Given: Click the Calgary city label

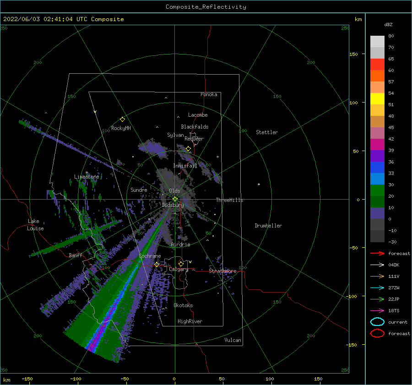Looking at the screenshot, I should click(179, 269).
